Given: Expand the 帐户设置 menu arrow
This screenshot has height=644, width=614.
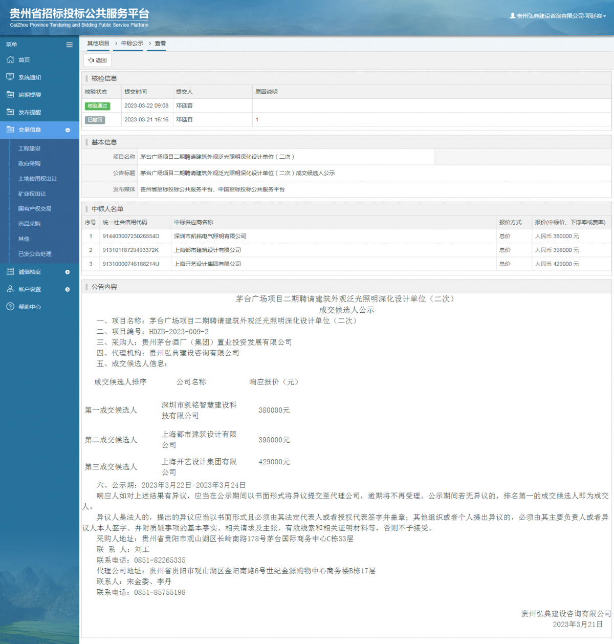Looking at the screenshot, I should tap(68, 289).
